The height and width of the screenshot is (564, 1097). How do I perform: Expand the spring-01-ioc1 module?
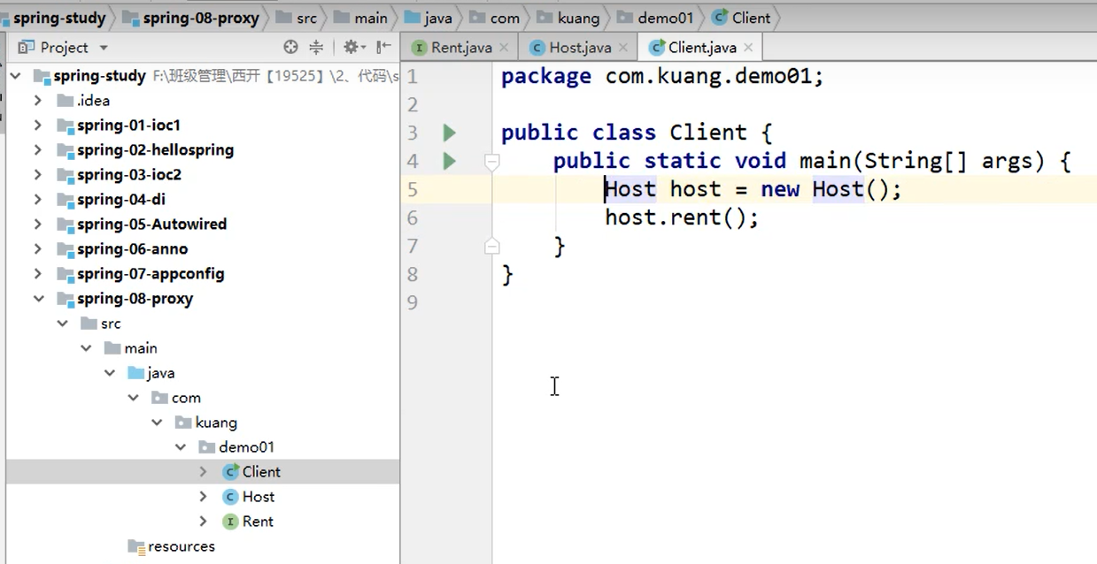(x=38, y=126)
